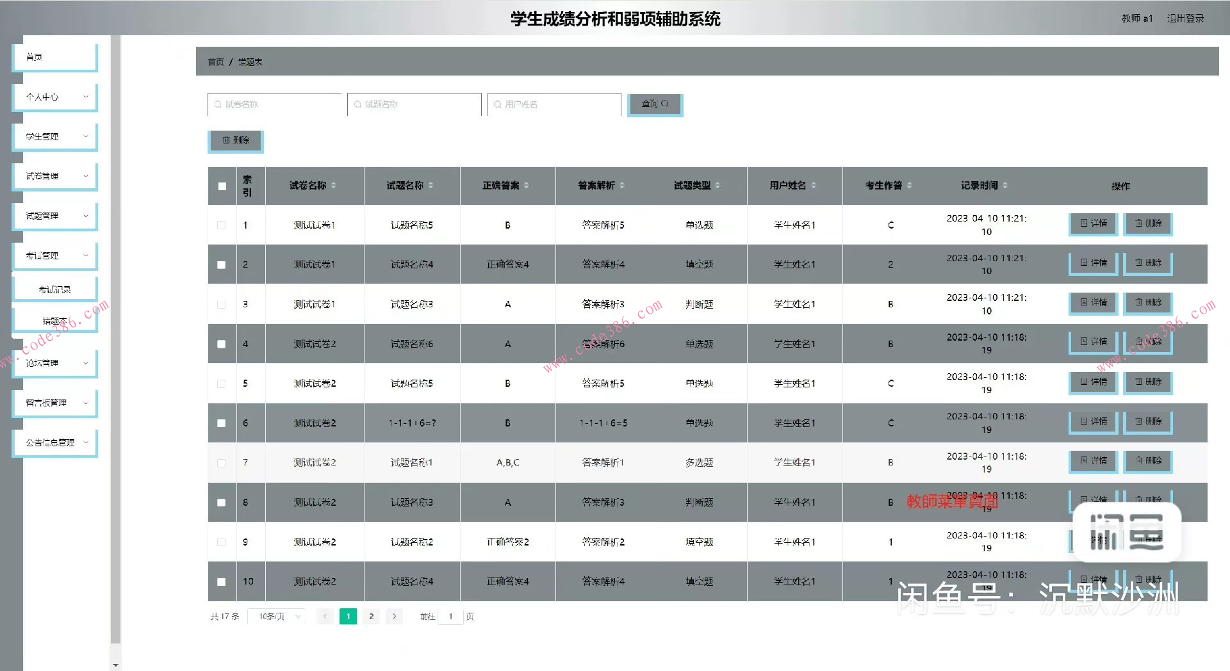The height and width of the screenshot is (671, 1230).
Task: Log out via 退出登录
Action: 1185,19
